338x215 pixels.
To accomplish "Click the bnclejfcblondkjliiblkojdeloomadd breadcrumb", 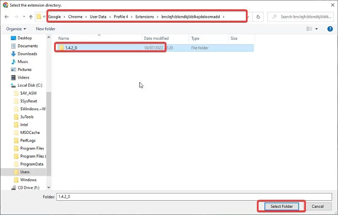I will coord(191,17).
